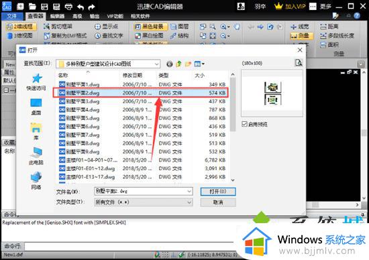This screenshot has height=260, width=369.
Task: Open the zoom-in magnifier dropdown arrow
Action: coord(229,27)
